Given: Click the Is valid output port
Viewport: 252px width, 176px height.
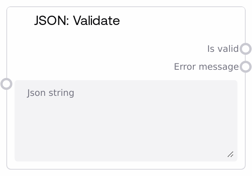Looking at the screenshot, I should click(245, 49).
